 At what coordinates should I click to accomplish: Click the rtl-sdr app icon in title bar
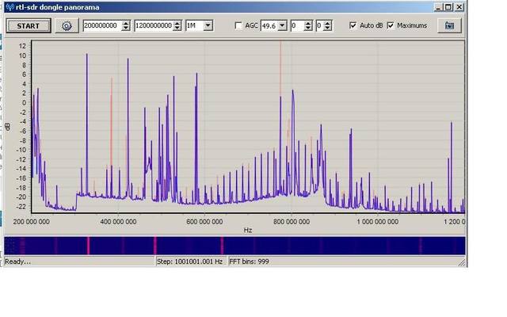click(8, 7)
